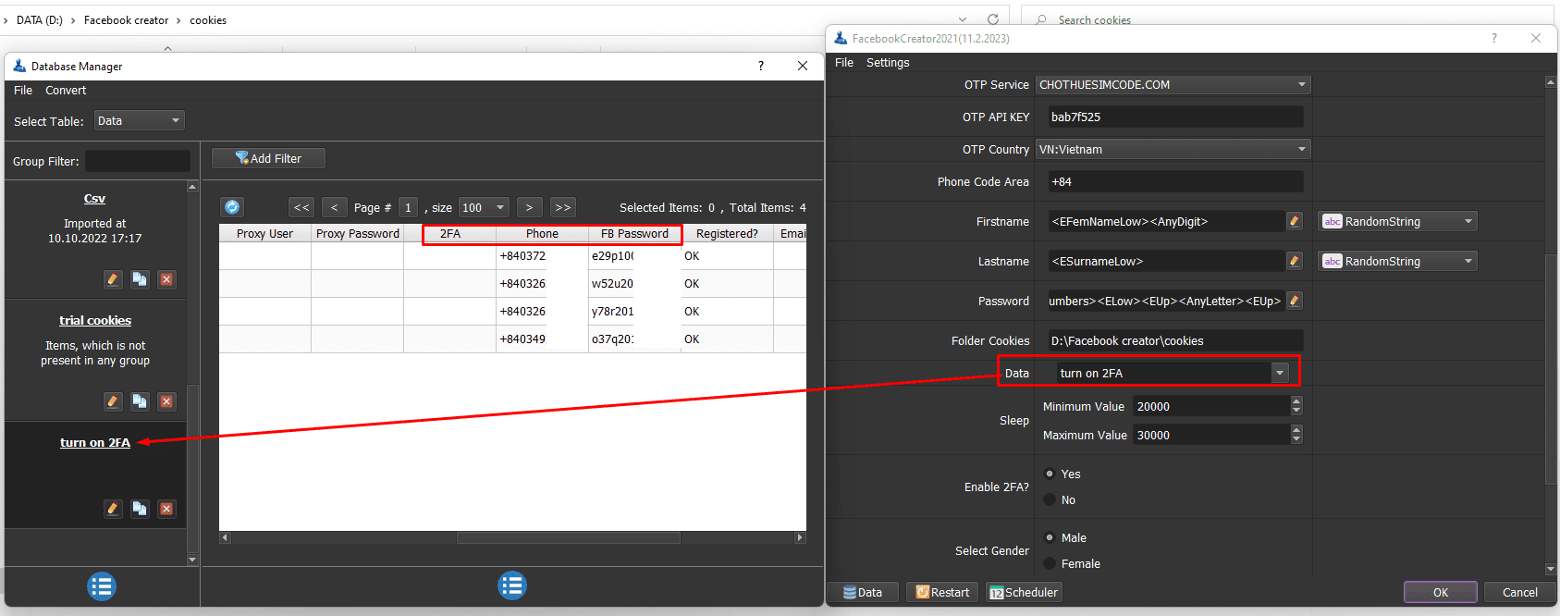
Task: Click the Explorer search magnifier icon
Action: 1042,19
